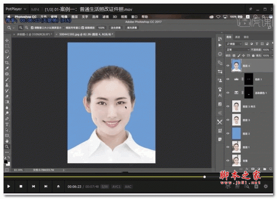
Task: Select the Eraser tool
Action: (7, 96)
